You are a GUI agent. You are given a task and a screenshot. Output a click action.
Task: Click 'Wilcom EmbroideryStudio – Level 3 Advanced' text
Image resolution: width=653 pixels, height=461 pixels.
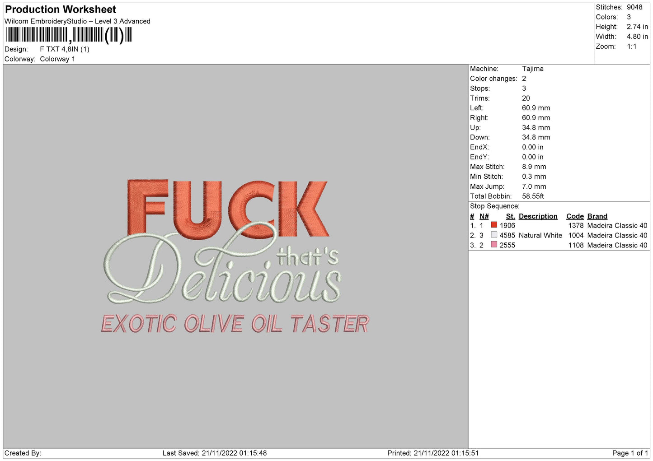(77, 21)
